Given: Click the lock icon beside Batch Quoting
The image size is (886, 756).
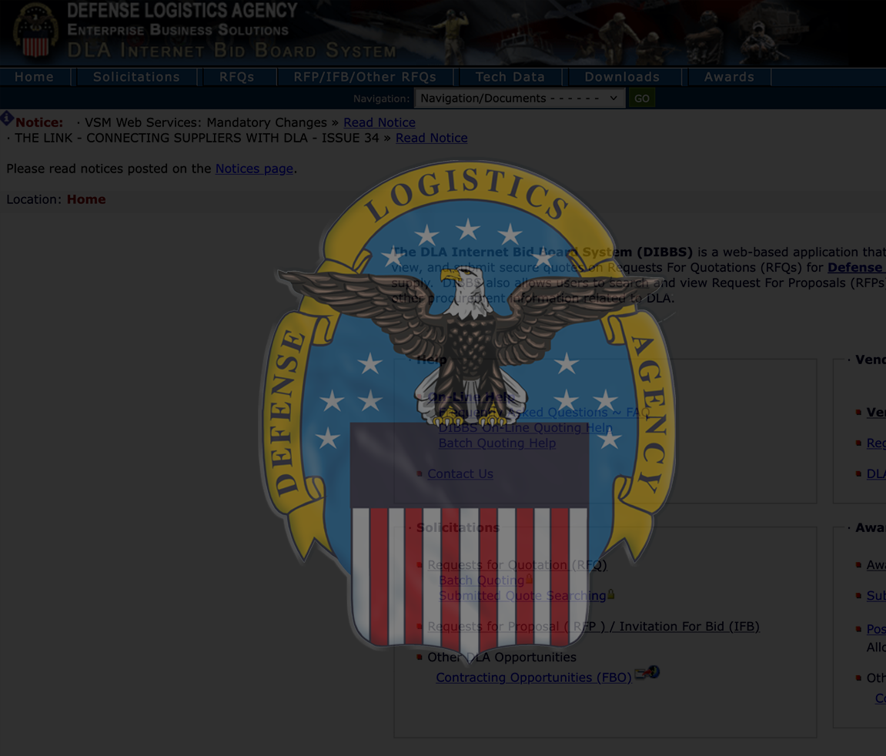Looking at the screenshot, I should point(530,579).
